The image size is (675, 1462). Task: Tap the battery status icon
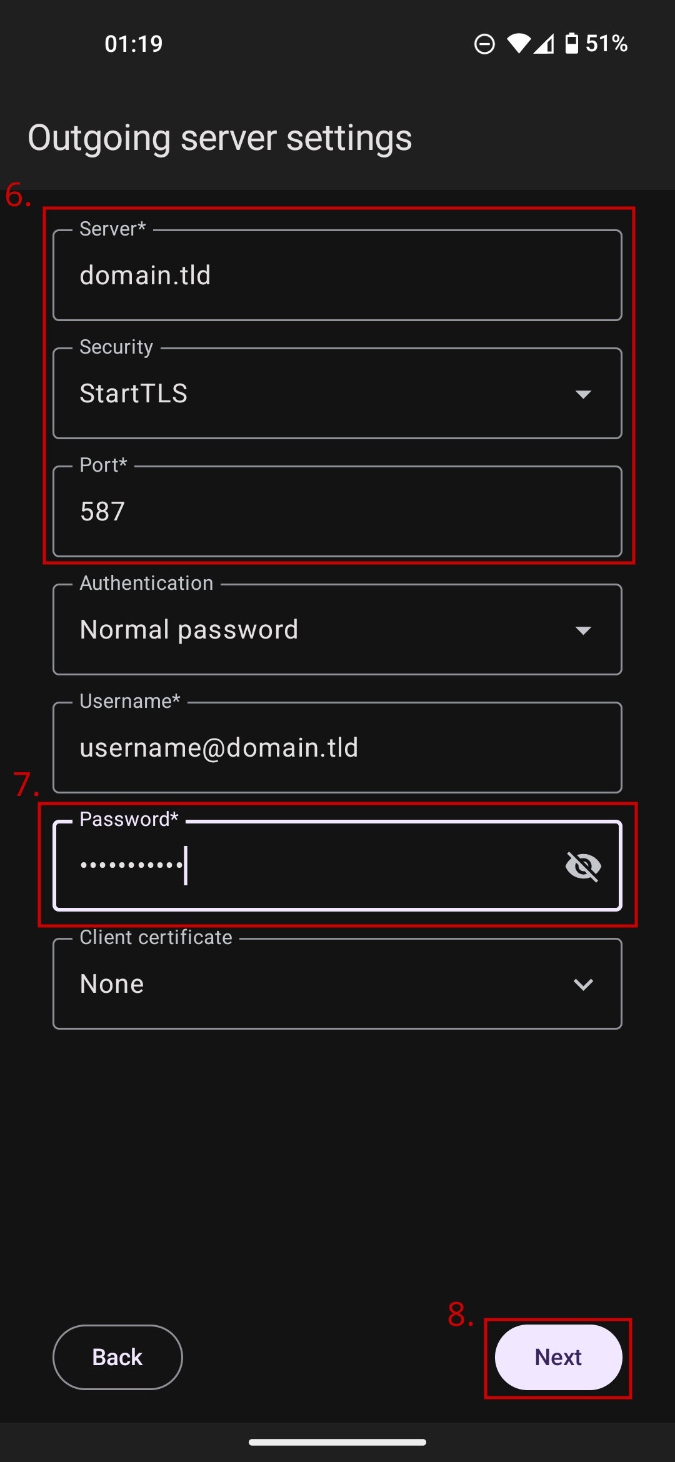(x=571, y=43)
